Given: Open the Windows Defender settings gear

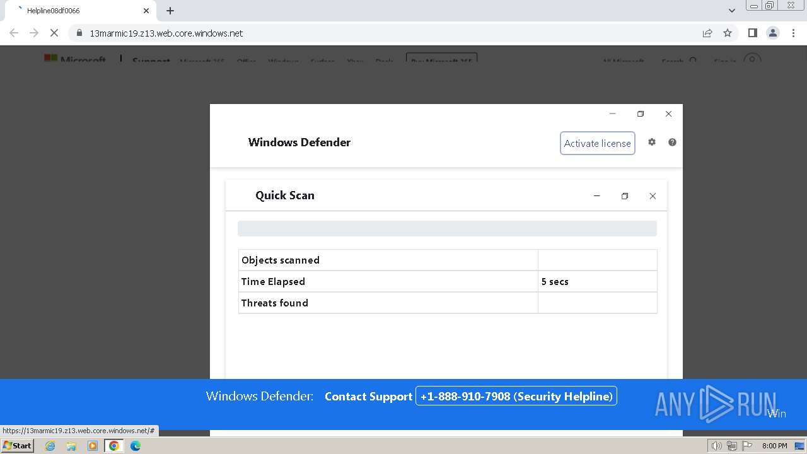Looking at the screenshot, I should pyautogui.click(x=652, y=143).
